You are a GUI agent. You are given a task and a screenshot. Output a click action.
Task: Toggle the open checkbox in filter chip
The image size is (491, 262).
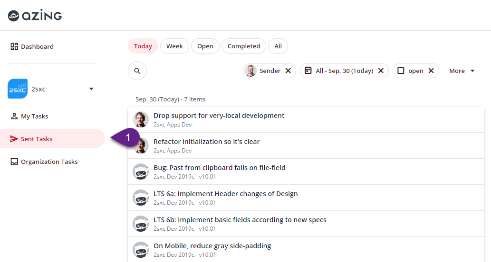click(401, 71)
